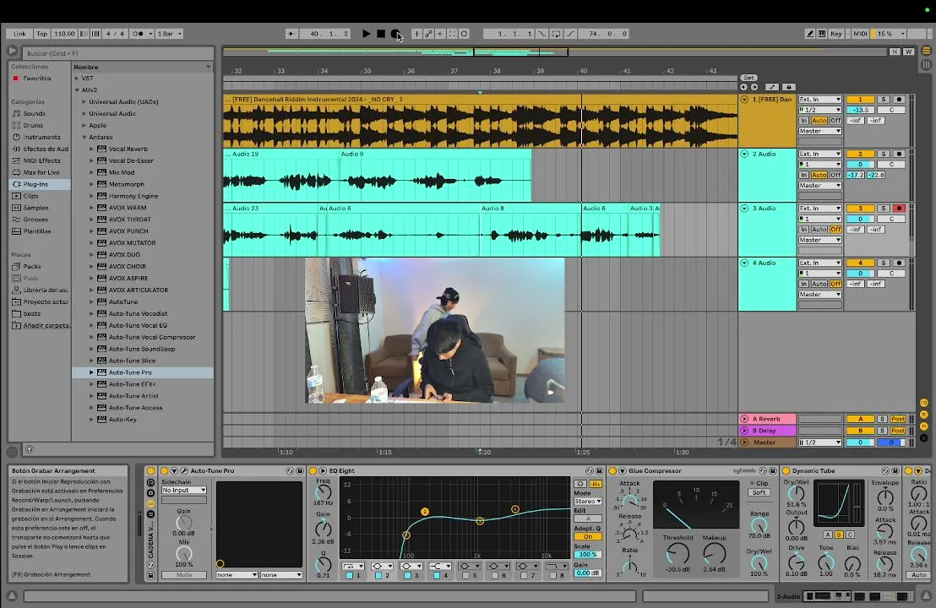The image size is (936, 608).
Task: Click the browser preview play icon
Action: 12,52
